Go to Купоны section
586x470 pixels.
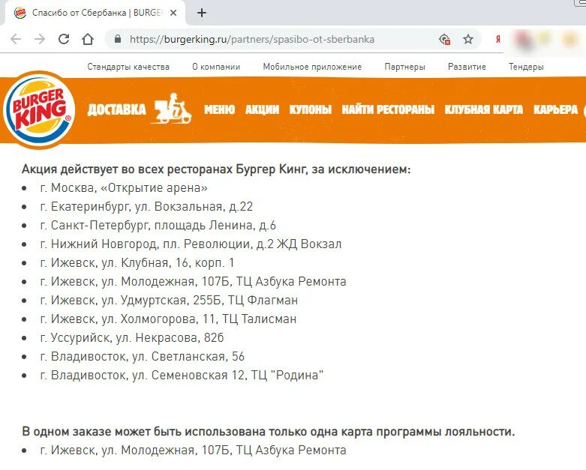pos(310,109)
